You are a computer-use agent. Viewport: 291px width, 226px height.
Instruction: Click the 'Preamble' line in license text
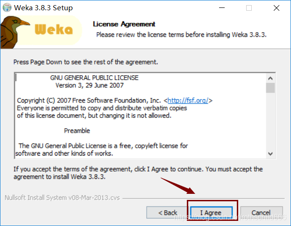(x=77, y=130)
